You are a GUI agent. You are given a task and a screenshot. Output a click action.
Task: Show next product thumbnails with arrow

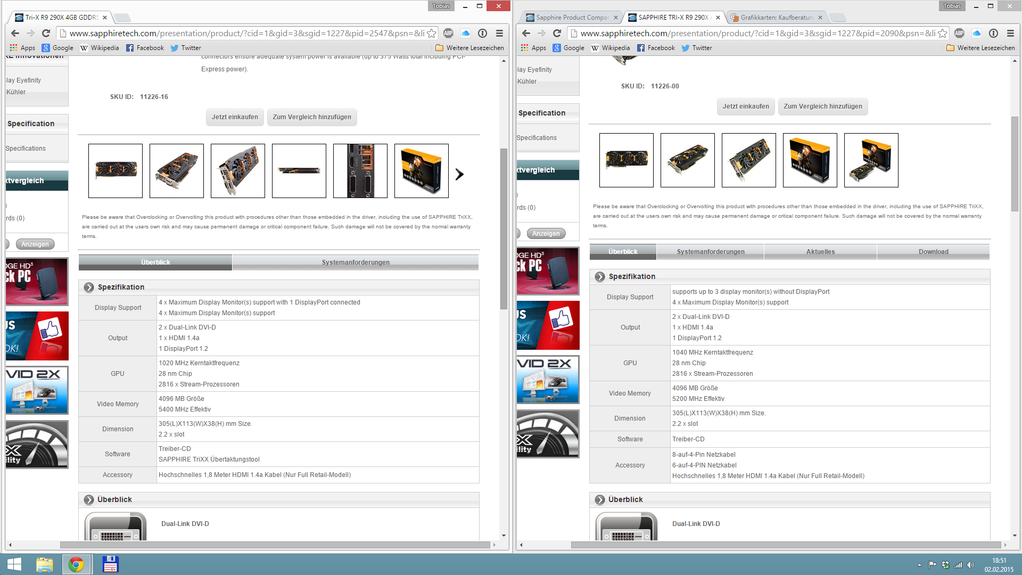click(459, 174)
